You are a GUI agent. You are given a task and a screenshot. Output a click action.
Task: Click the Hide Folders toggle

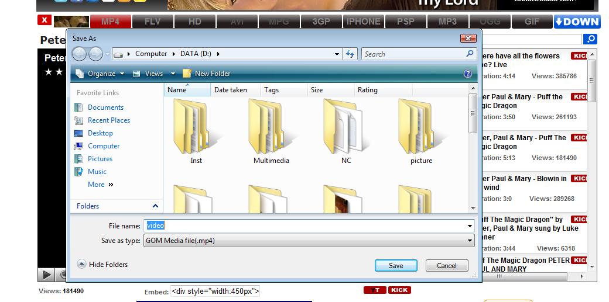pyautogui.click(x=102, y=265)
